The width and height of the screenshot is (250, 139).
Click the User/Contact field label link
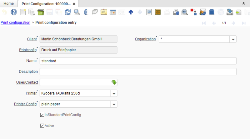pos(27,82)
